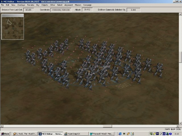Open the Objects menu

45,5
